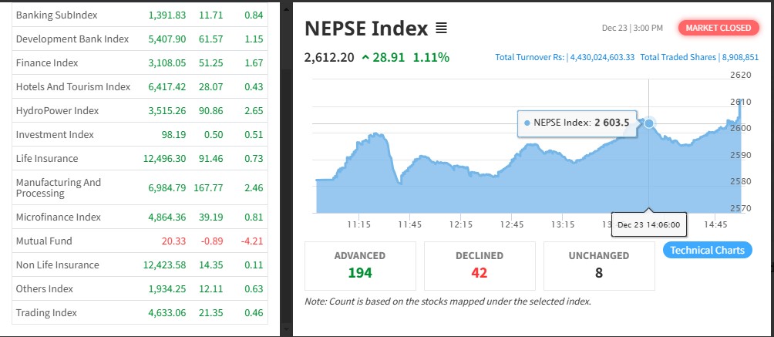Select the DECLINED 42 stocks box

[479, 265]
